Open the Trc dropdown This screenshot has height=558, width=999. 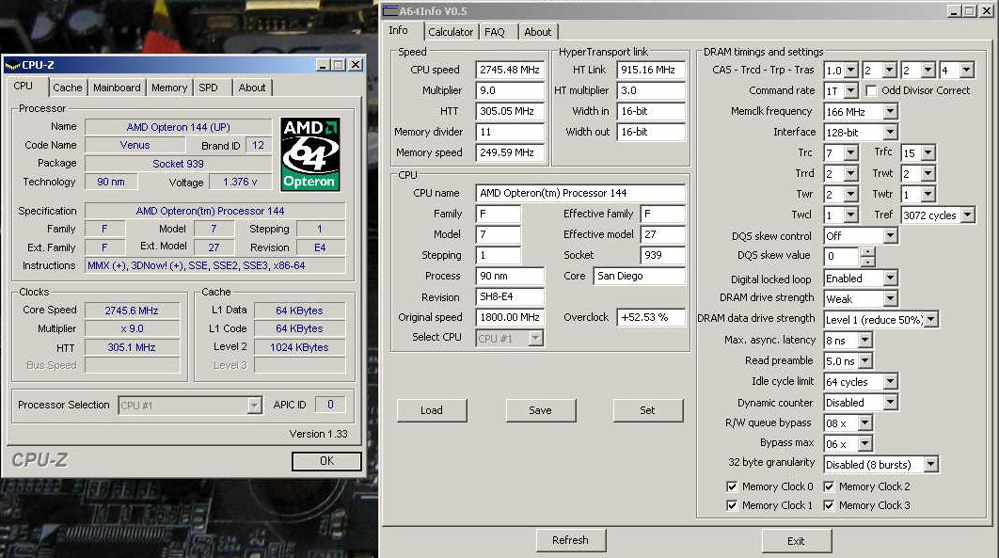click(851, 152)
